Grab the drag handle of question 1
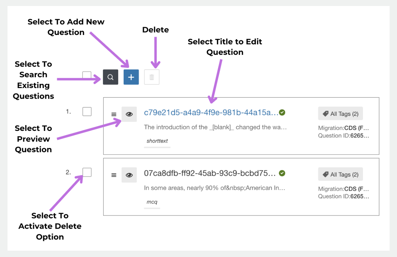397x257 pixels. click(114, 114)
